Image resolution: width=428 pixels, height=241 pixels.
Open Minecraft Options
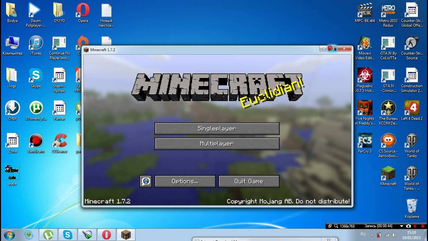[x=185, y=181]
